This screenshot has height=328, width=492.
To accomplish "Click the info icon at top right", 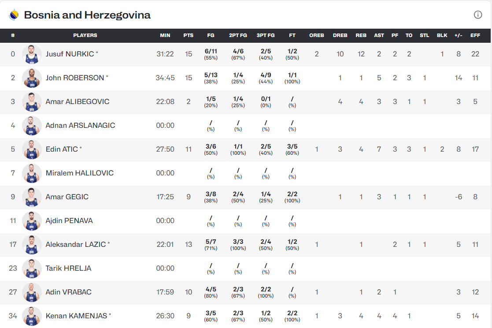I will point(478,15).
